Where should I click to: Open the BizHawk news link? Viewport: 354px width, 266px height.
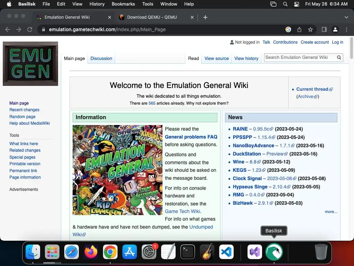point(243,203)
